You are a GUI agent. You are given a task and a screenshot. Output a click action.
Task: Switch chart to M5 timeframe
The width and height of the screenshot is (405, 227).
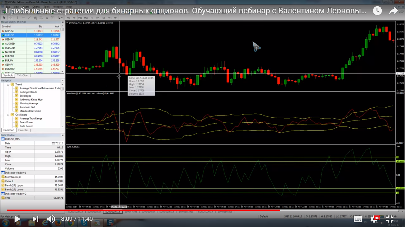click(74, 18)
